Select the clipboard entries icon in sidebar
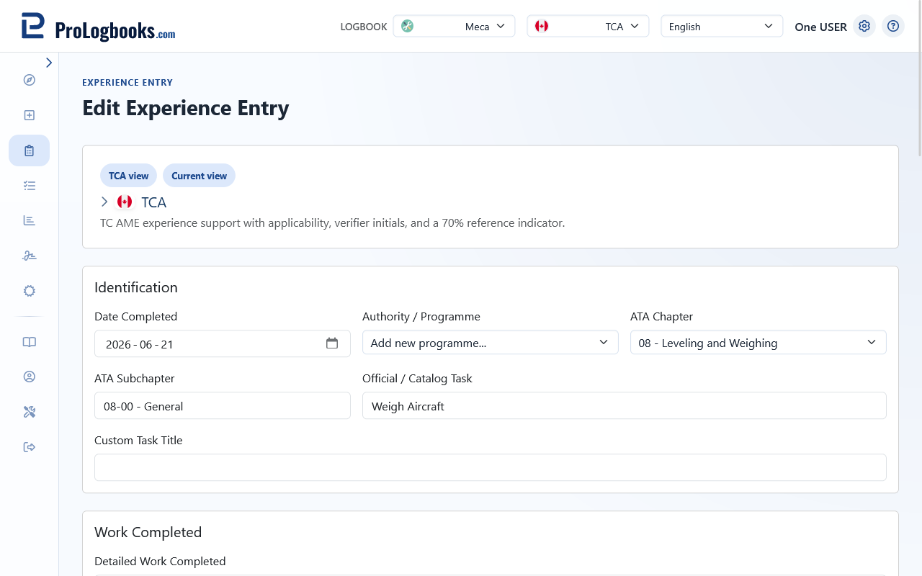This screenshot has width=922, height=576. [30, 150]
